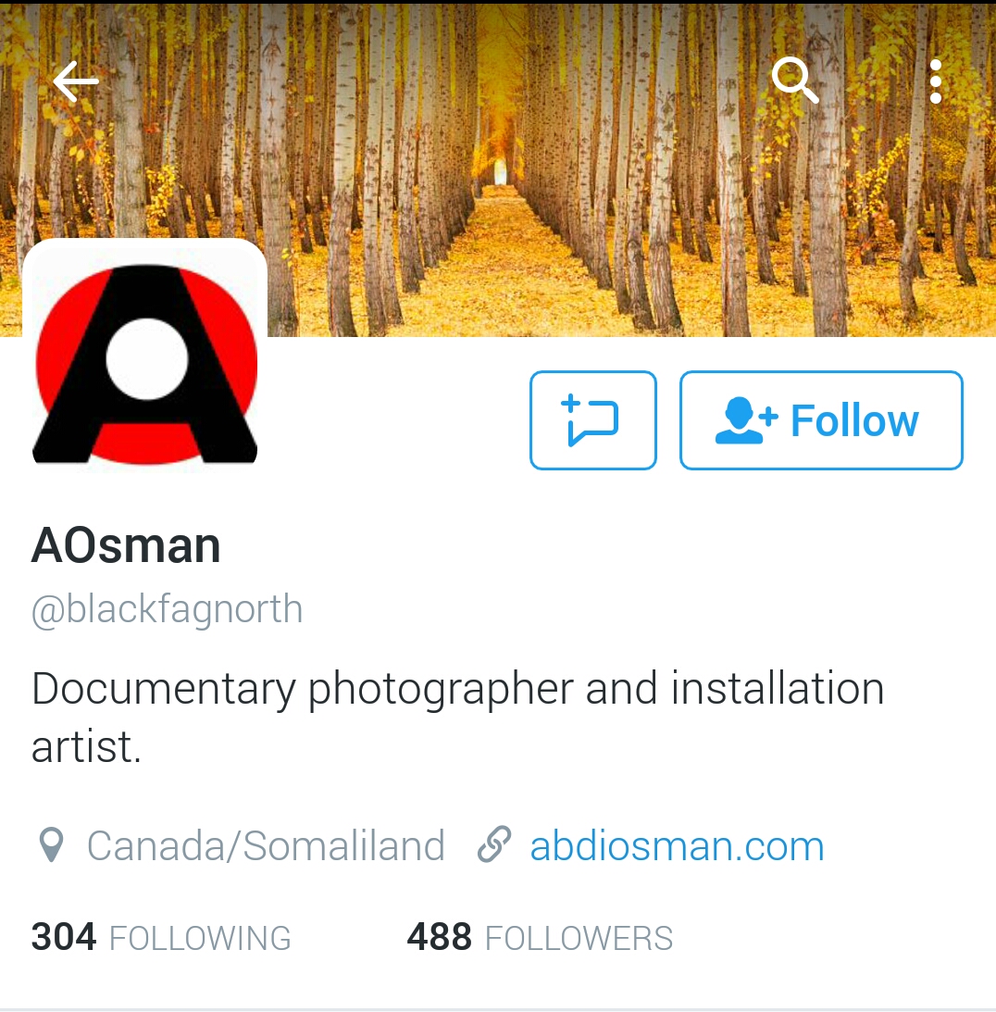Image resolution: width=996 pixels, height=1012 pixels.
Task: Open search with the magnifier icon
Action: click(x=795, y=81)
